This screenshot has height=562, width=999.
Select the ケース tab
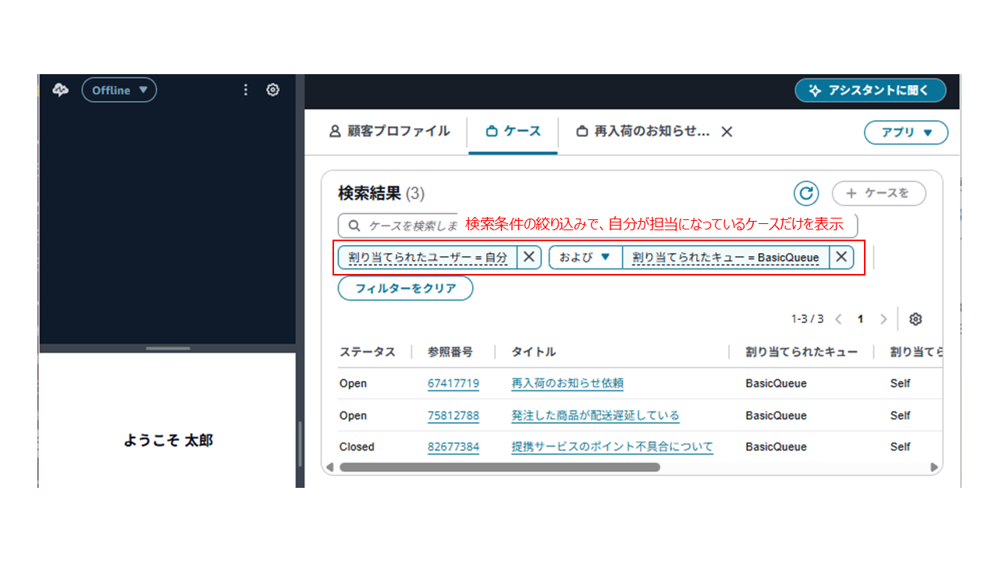[513, 132]
